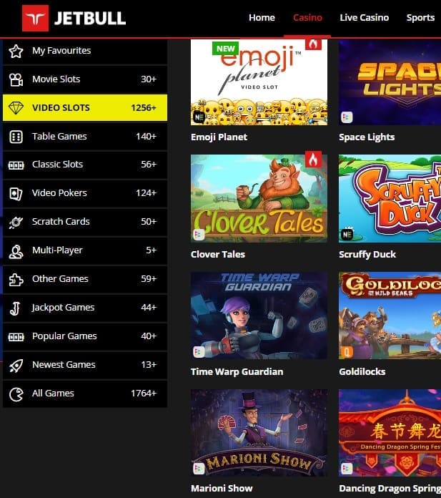This screenshot has height=498, width=441.
Task: Click the Newest Games rocket icon
Action: pos(16,366)
